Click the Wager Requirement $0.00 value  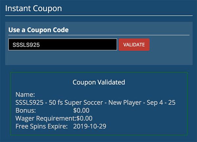(84, 118)
